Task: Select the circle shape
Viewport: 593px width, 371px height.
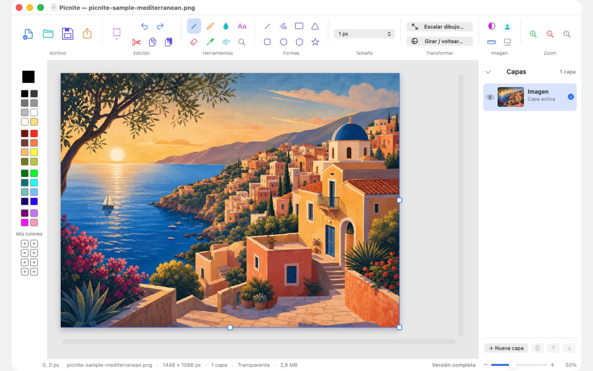Action: click(x=284, y=42)
